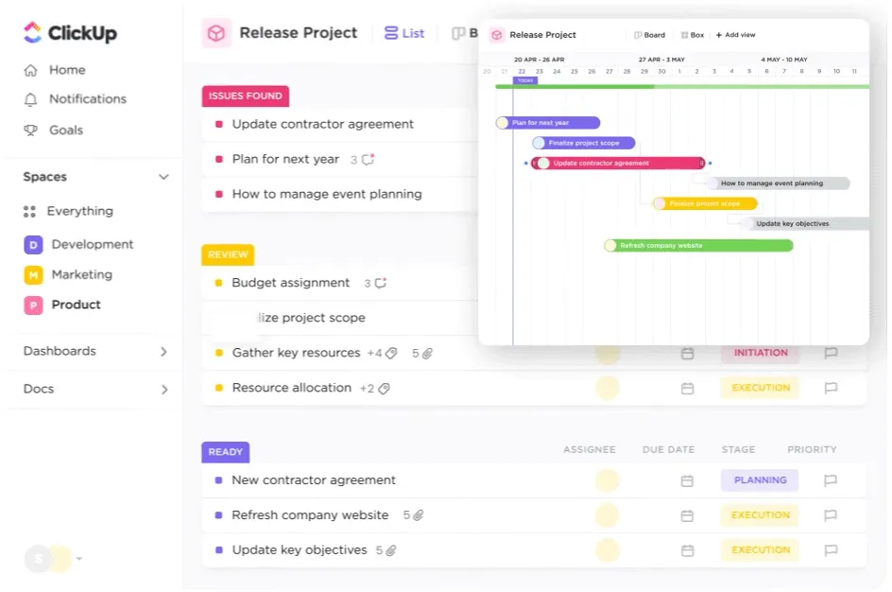Click the ISSUES FOUND status label
The height and width of the screenshot is (592, 892).
coord(245,96)
